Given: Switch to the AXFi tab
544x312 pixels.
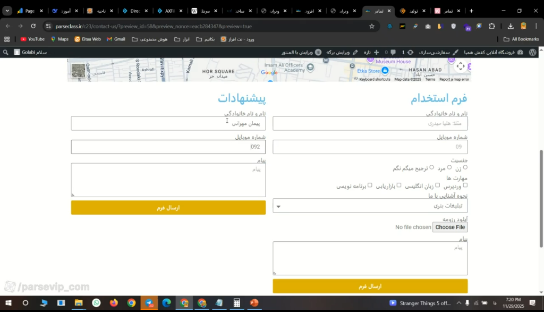Looking at the screenshot, I should click(169, 11).
